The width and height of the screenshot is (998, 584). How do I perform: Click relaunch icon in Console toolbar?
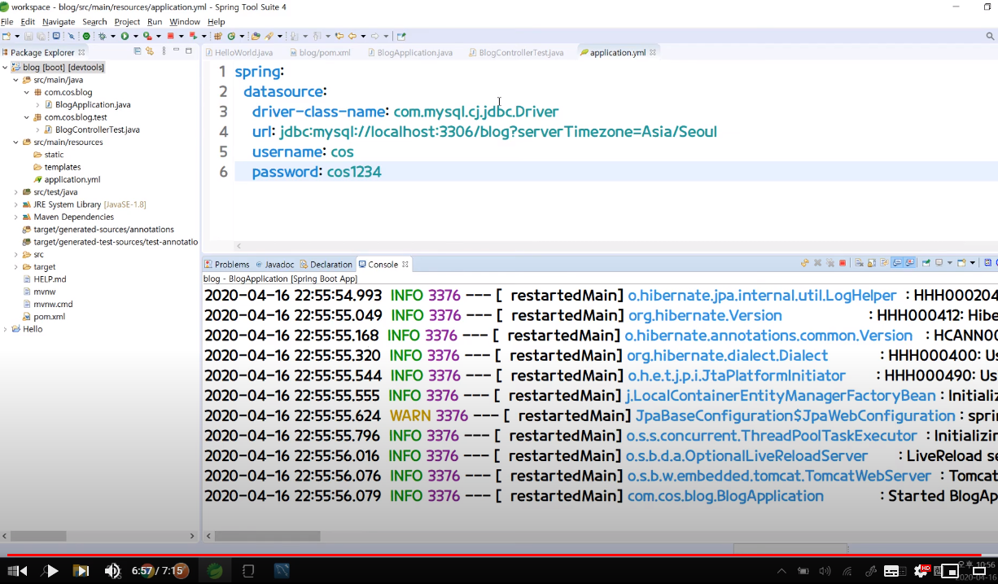pos(805,263)
